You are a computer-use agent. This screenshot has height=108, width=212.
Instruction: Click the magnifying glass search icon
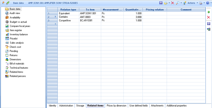tap(177, 3)
